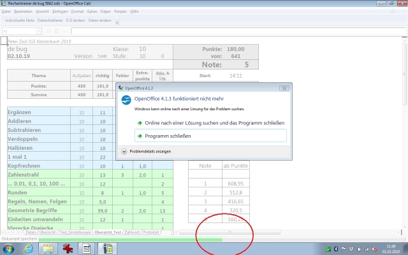Click the Function equals icon
This screenshot has width=408, height=255.
(x=64, y=31)
